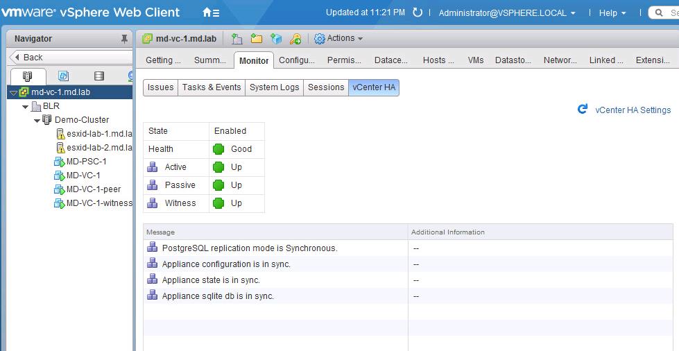Switch to the Summary tab
The width and height of the screenshot is (679, 351).
point(210,60)
